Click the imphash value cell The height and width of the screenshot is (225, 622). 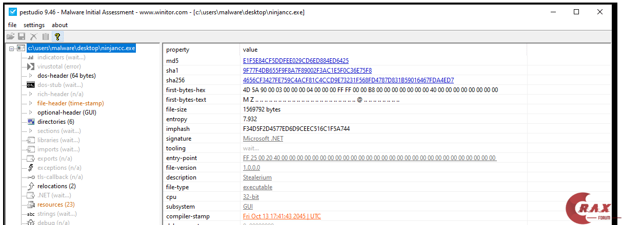[296, 129]
